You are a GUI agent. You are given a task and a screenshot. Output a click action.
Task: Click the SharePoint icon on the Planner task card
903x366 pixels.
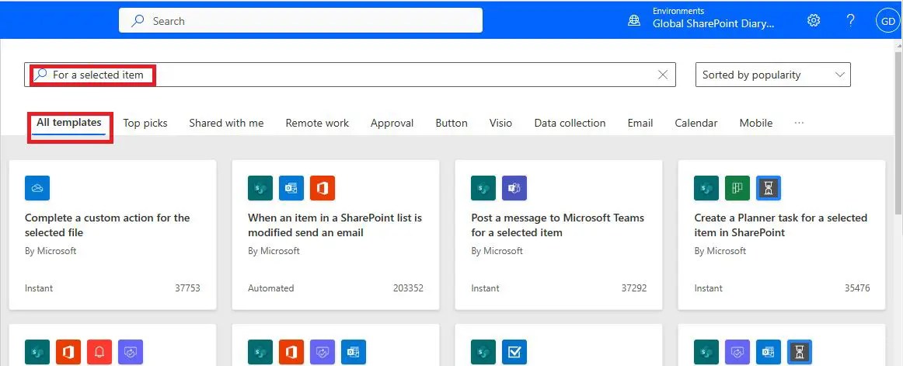coord(706,188)
